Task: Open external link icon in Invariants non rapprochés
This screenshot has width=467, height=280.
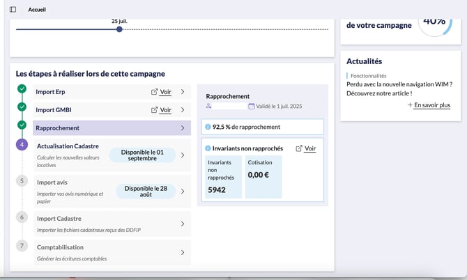Action: pyautogui.click(x=299, y=148)
